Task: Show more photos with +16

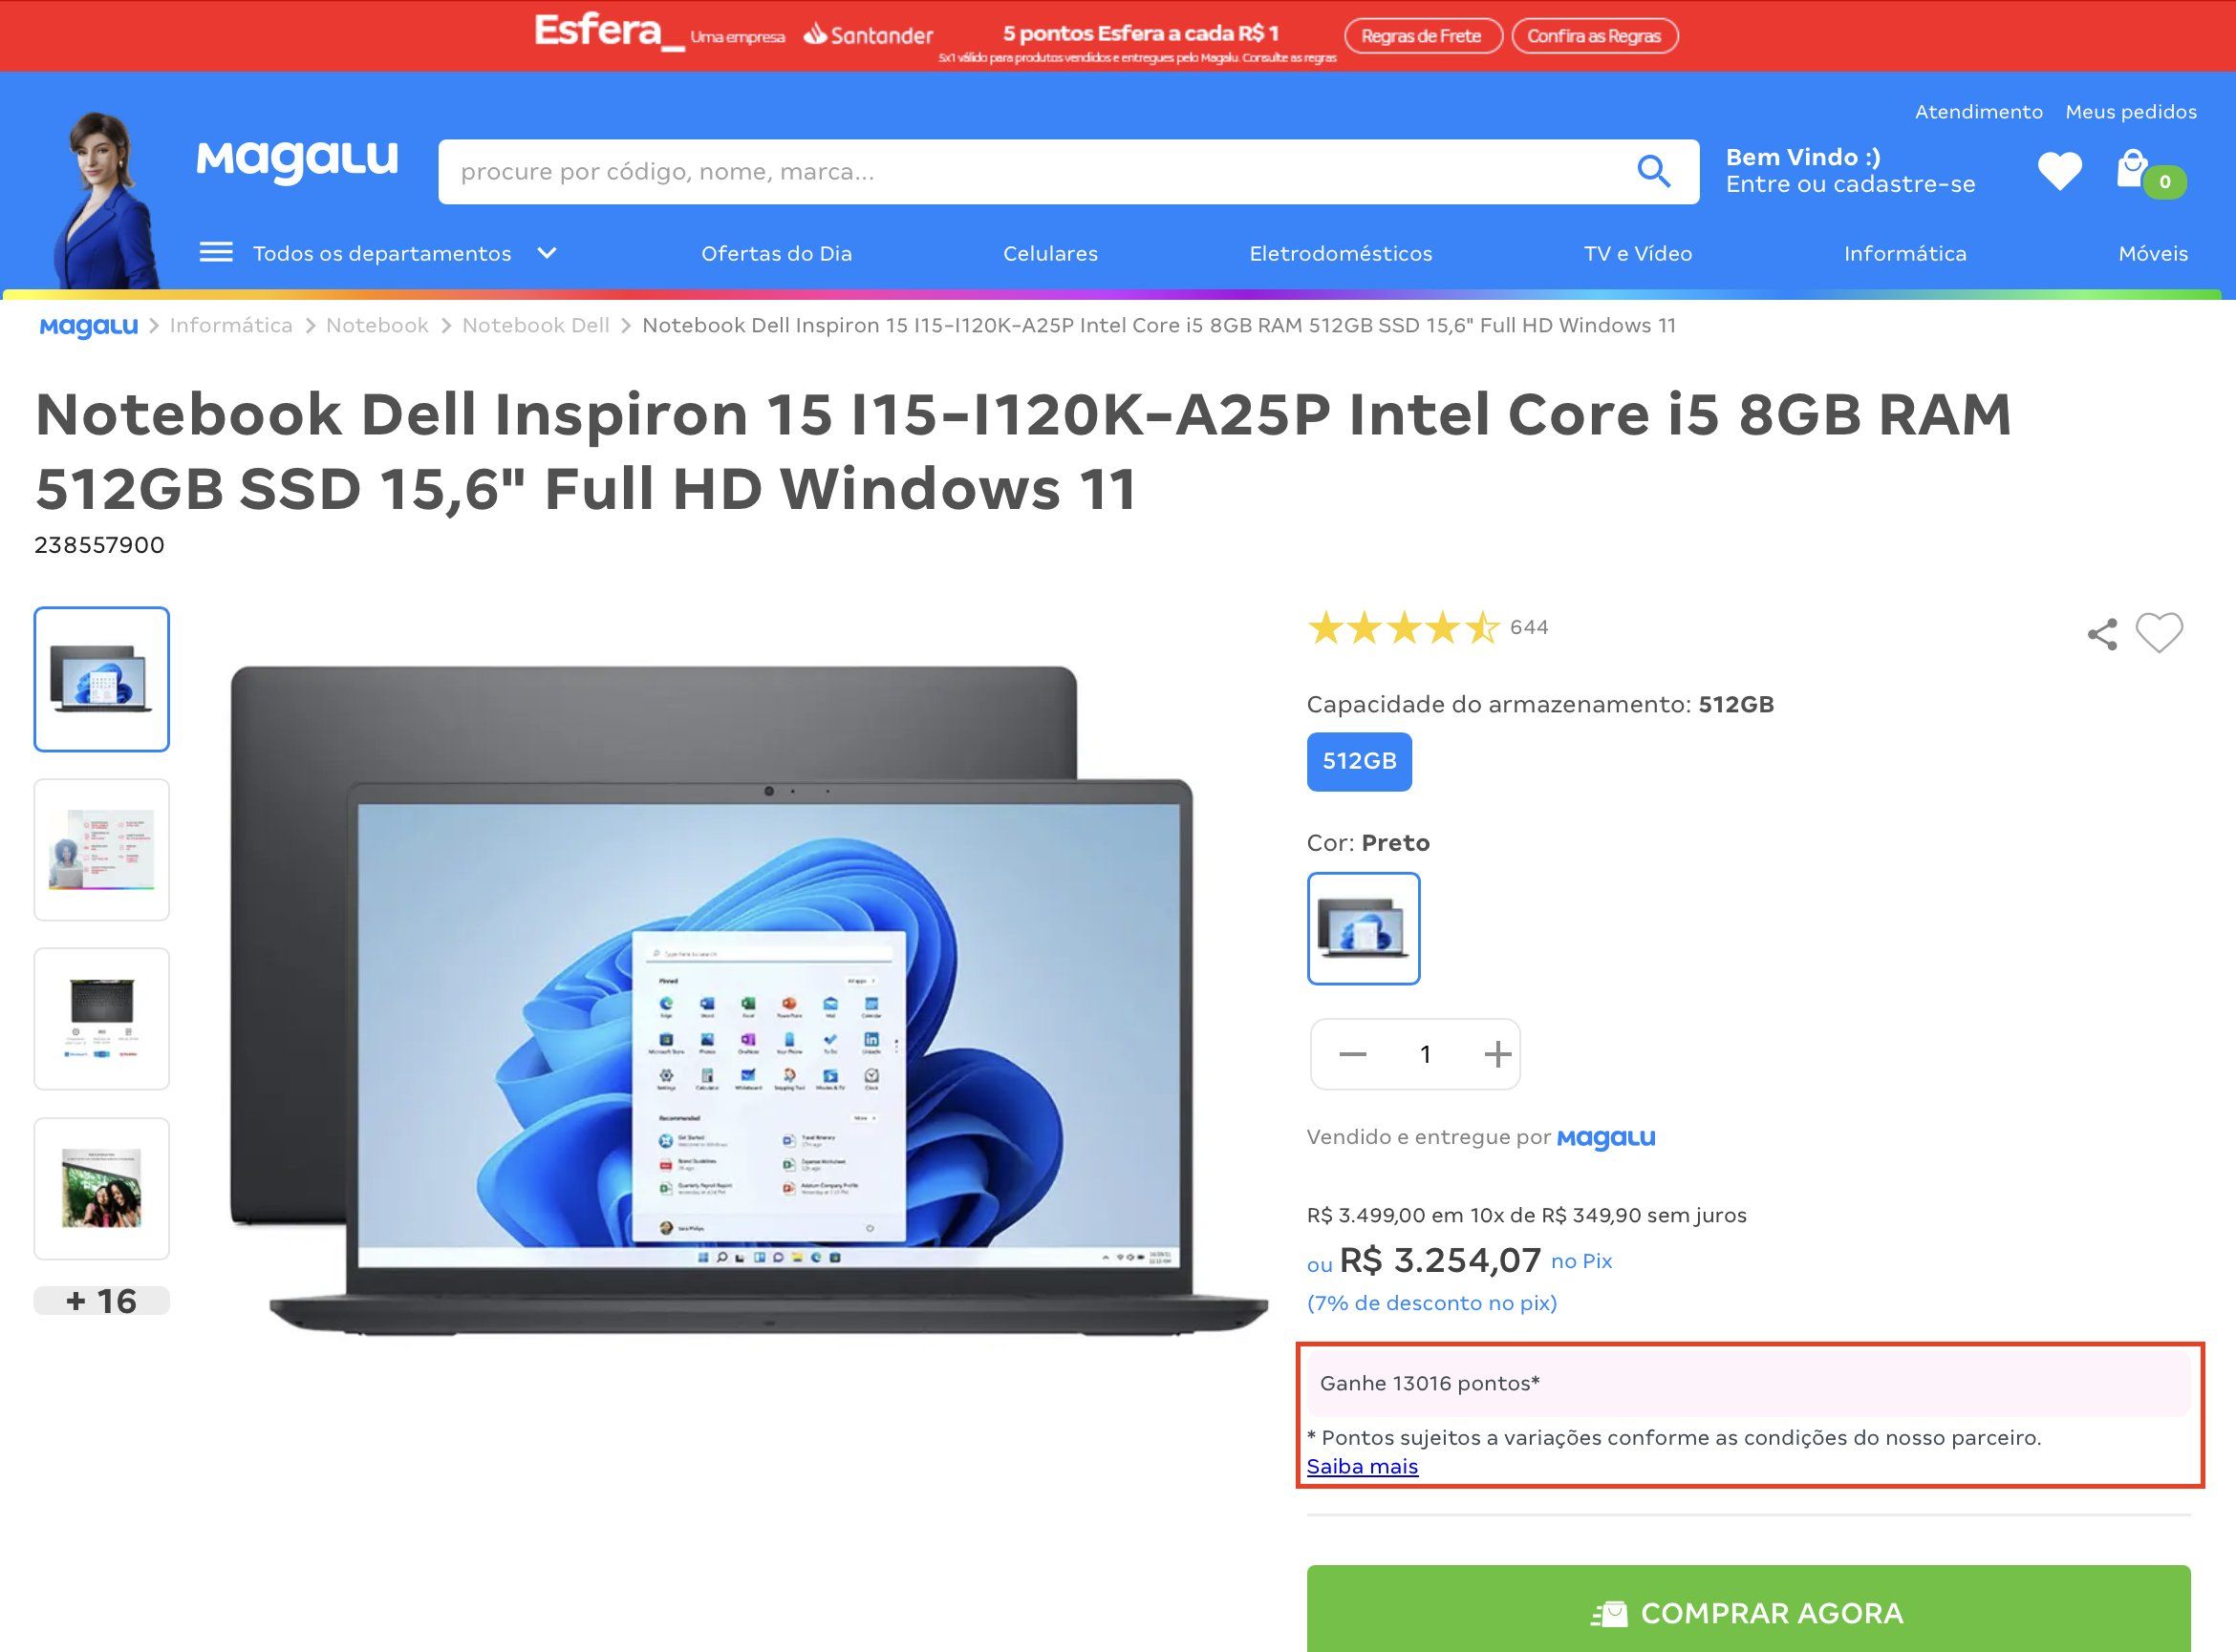Action: (102, 1300)
